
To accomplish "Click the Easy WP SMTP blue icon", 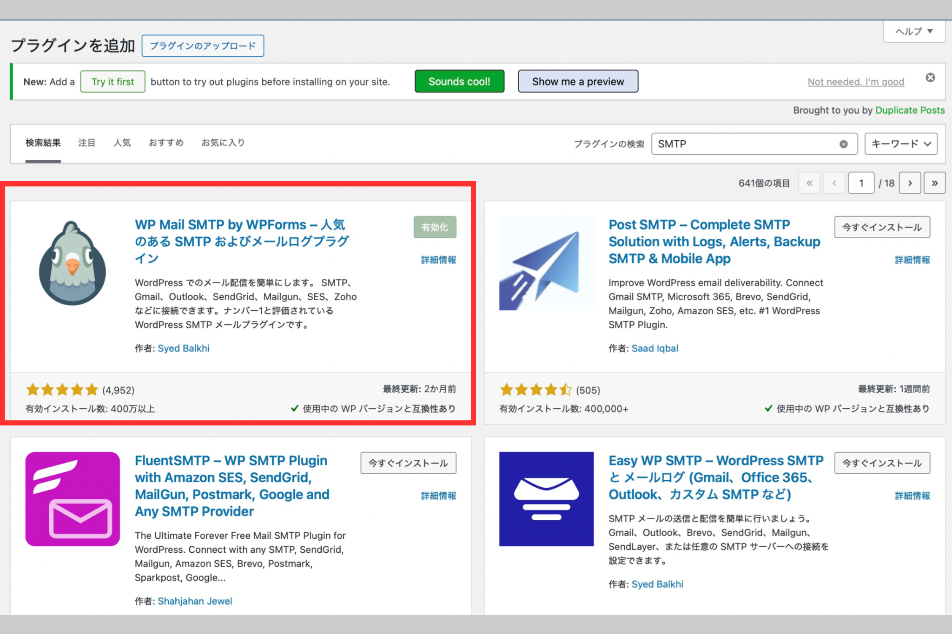I will click(x=546, y=499).
